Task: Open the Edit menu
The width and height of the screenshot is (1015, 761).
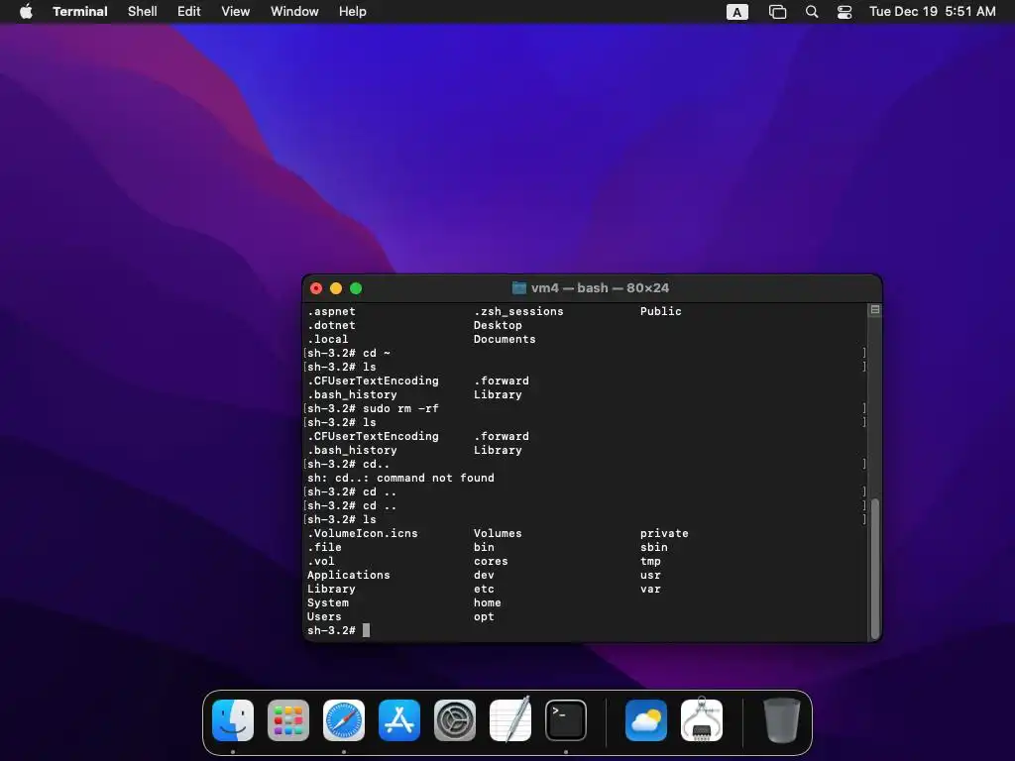Action: pos(189,12)
